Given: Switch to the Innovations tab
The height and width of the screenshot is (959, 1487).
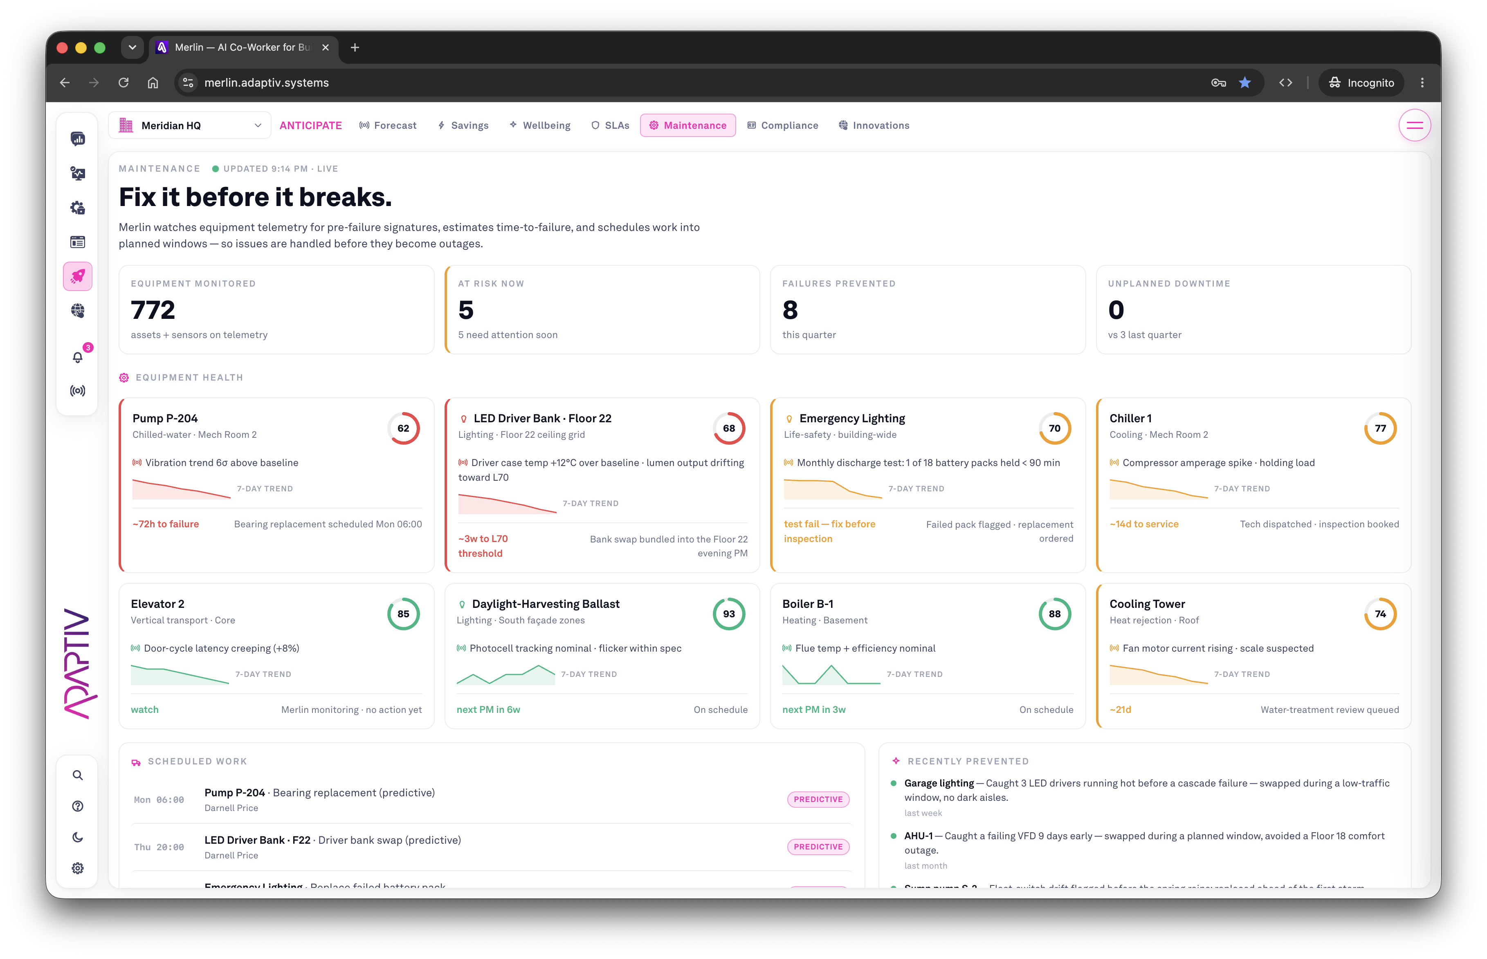Looking at the screenshot, I should [x=874, y=125].
